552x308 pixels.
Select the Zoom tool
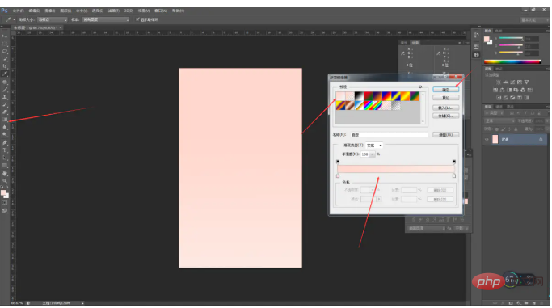click(5, 180)
